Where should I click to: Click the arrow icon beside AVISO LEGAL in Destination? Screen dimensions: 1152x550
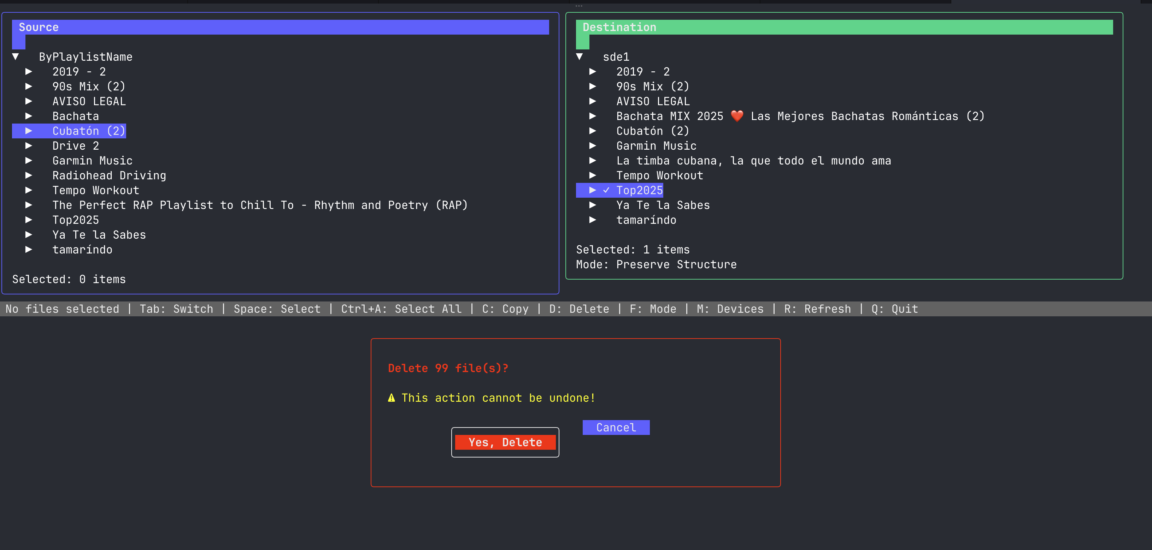point(593,101)
